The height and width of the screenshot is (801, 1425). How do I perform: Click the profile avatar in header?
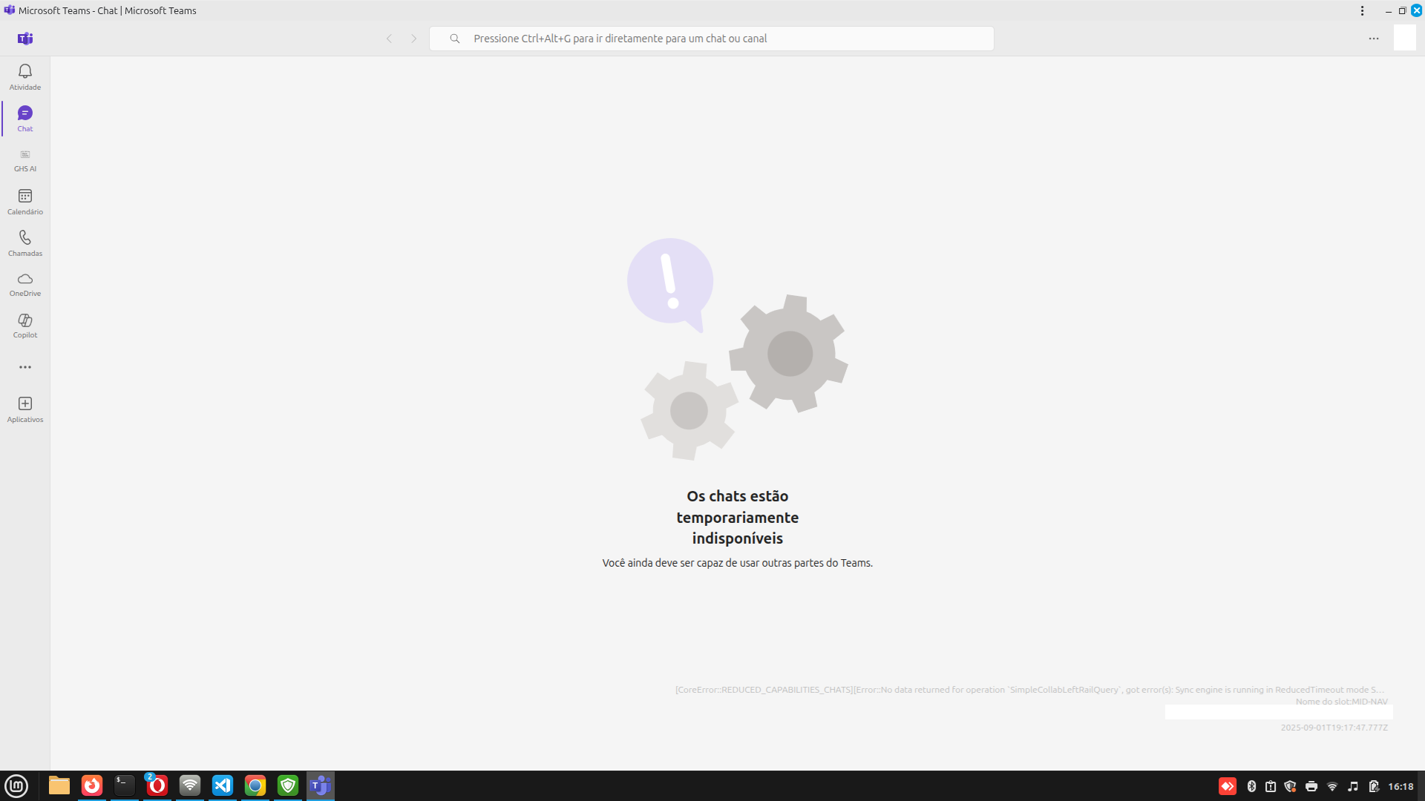coord(1404,38)
